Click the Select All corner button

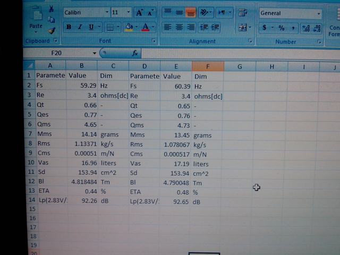[x=30, y=65]
